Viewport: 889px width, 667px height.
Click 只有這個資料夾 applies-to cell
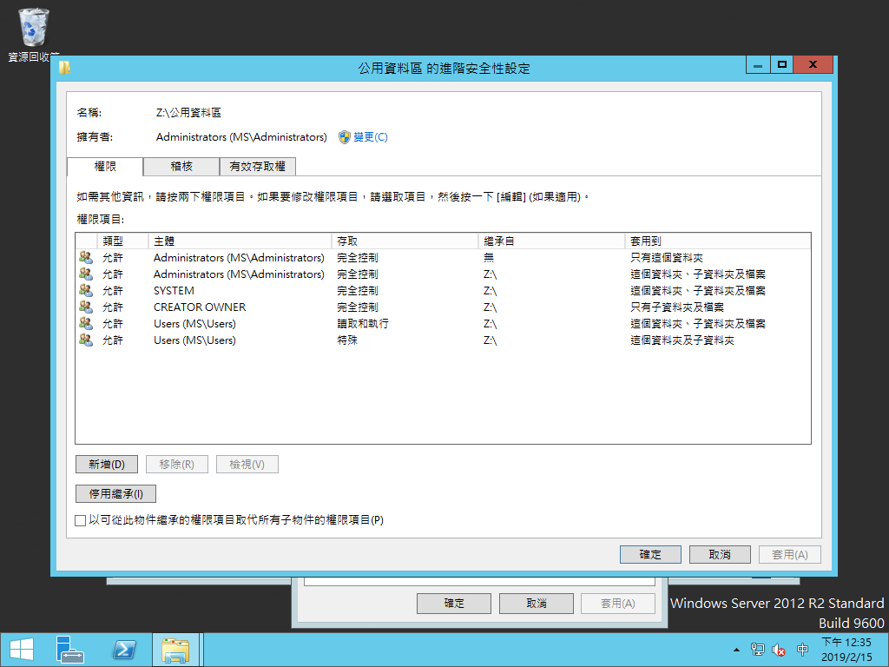(x=667, y=257)
